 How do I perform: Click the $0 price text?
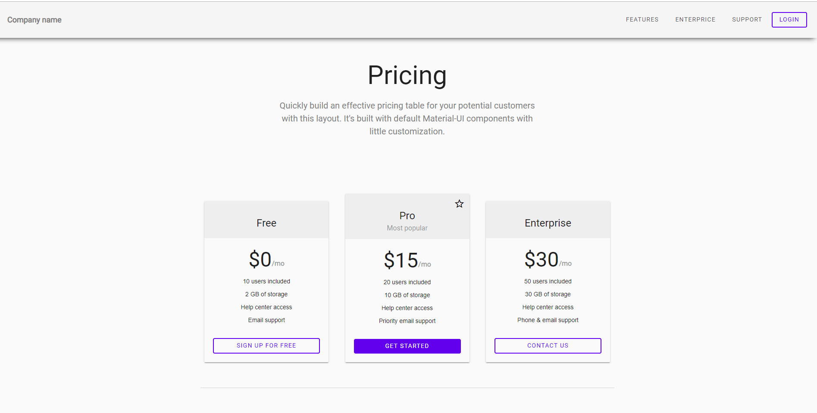(260, 260)
